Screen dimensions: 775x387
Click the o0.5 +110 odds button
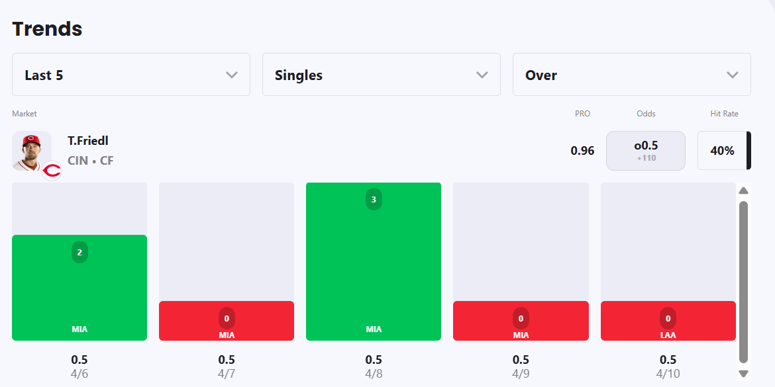tap(646, 151)
